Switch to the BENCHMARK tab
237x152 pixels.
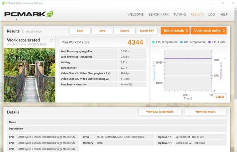tap(159, 14)
